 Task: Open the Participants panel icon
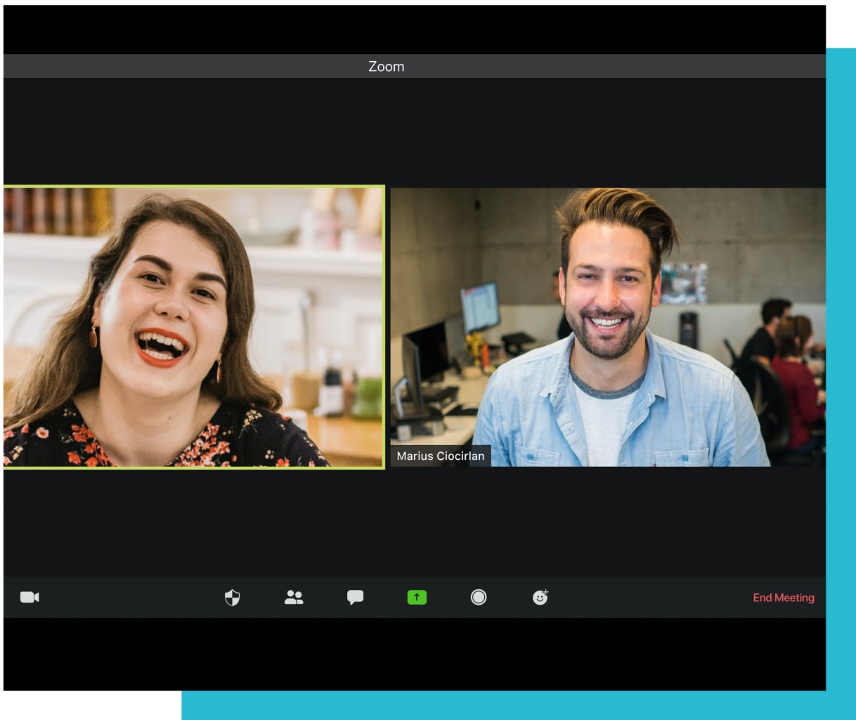294,597
